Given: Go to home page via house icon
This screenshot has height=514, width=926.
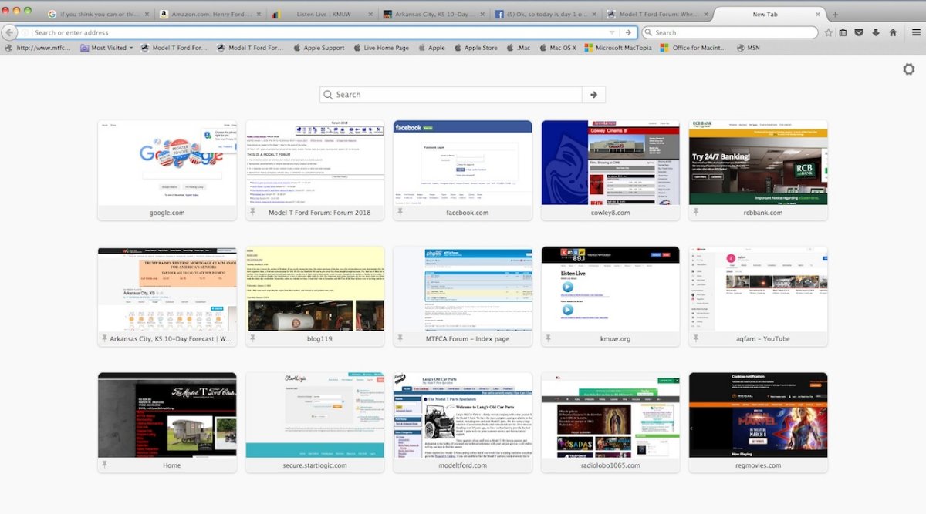Looking at the screenshot, I should click(x=893, y=32).
